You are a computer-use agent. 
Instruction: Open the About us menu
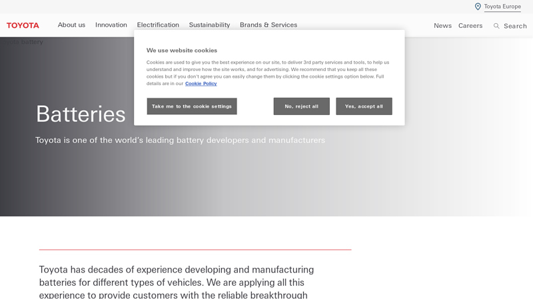pos(71,25)
